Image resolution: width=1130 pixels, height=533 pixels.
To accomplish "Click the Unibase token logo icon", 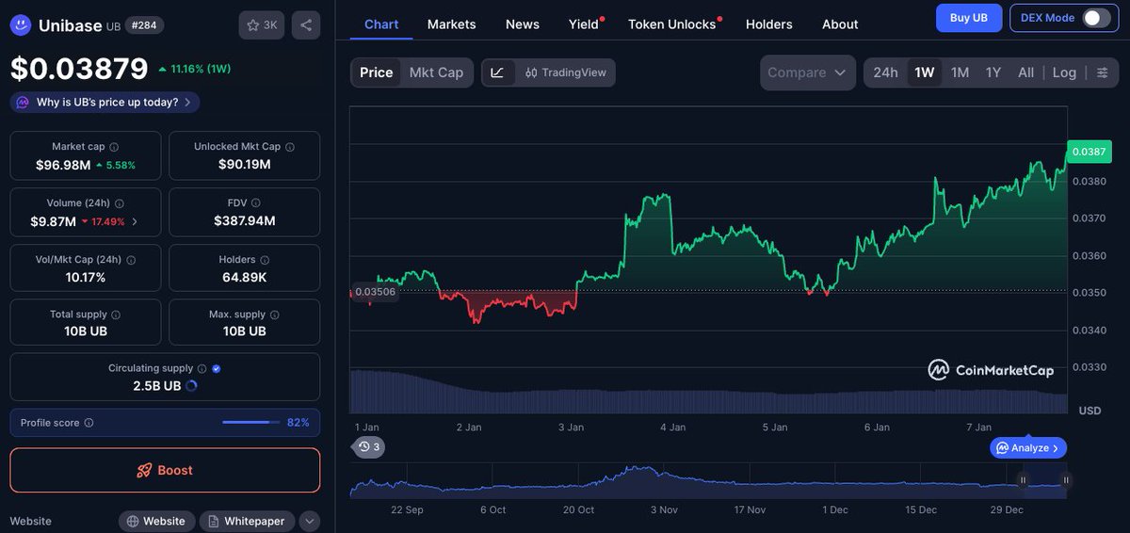I will 21,25.
